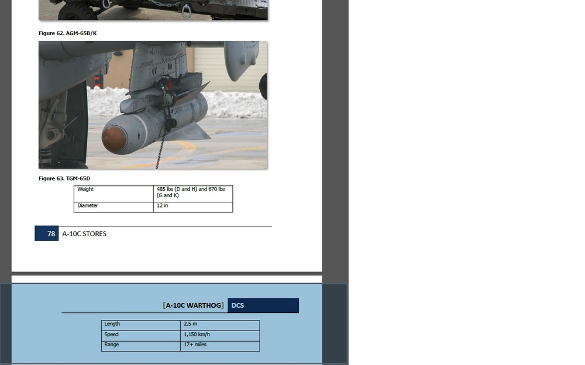This screenshot has width=585, height=365.
Task: Click the A-10C STORES footer text
Action: 84,233
